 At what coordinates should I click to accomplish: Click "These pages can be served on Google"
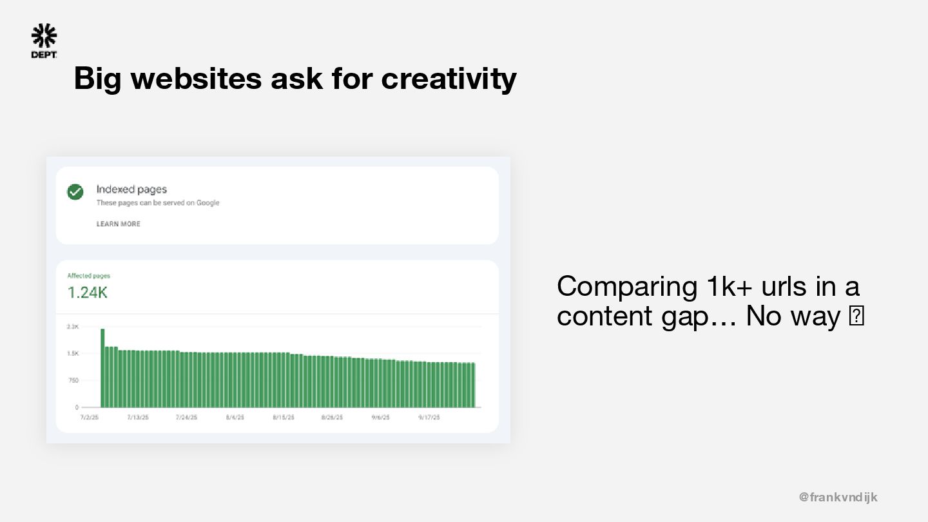158,203
